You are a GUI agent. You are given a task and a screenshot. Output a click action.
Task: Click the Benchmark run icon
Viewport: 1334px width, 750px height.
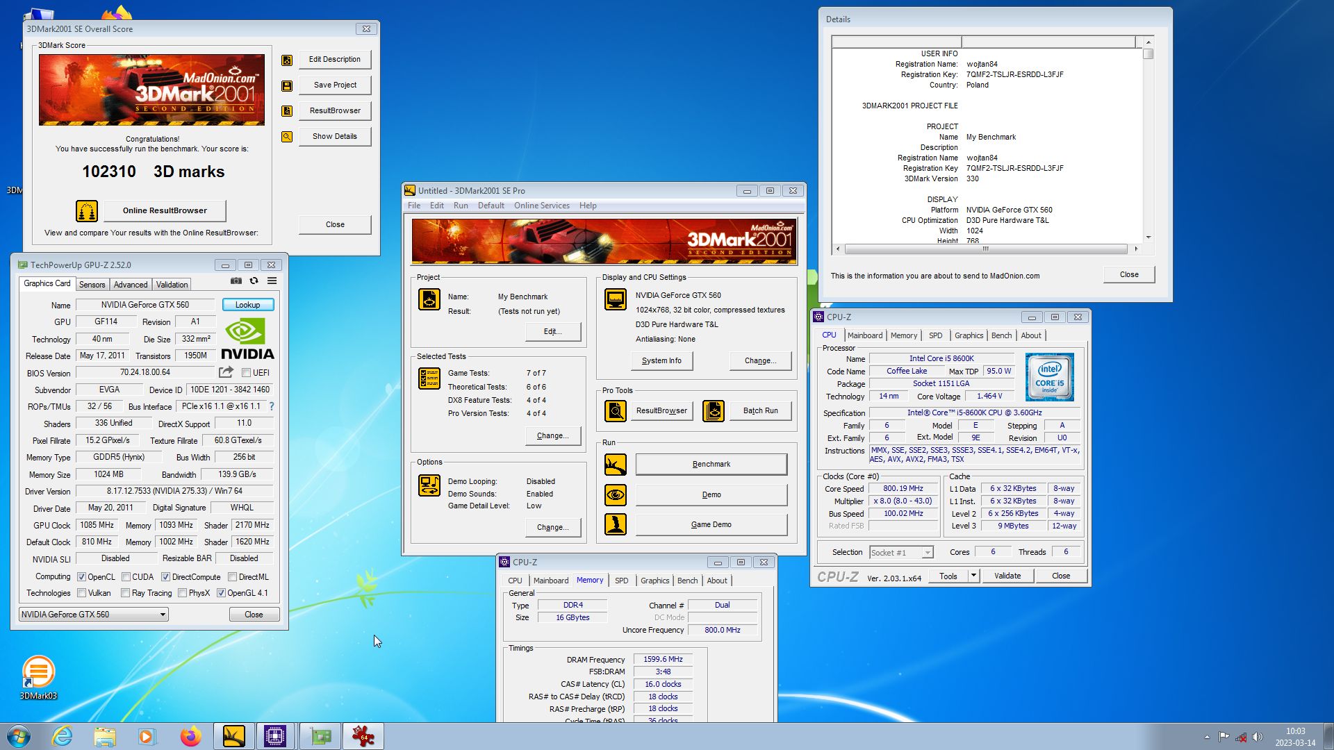[x=616, y=465]
